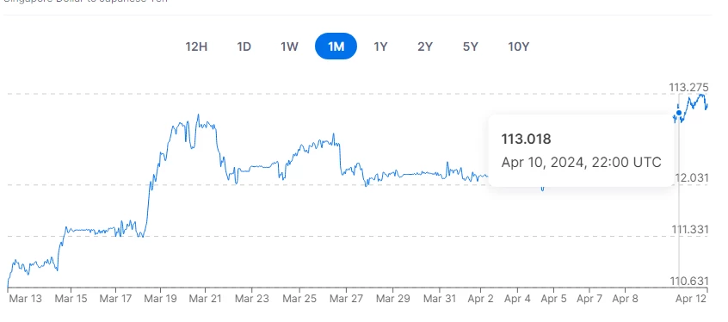Click the 111.331 y-axis value
This screenshot has height=322, width=728.
[690, 230]
